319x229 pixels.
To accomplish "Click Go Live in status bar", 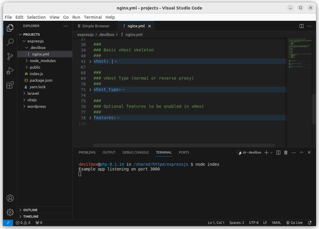I will (x=294, y=223).
